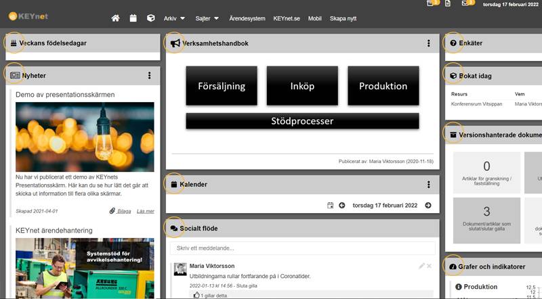Click the Vem column header
Image resolution: width=542 pixels, height=299 pixels.
point(520,94)
